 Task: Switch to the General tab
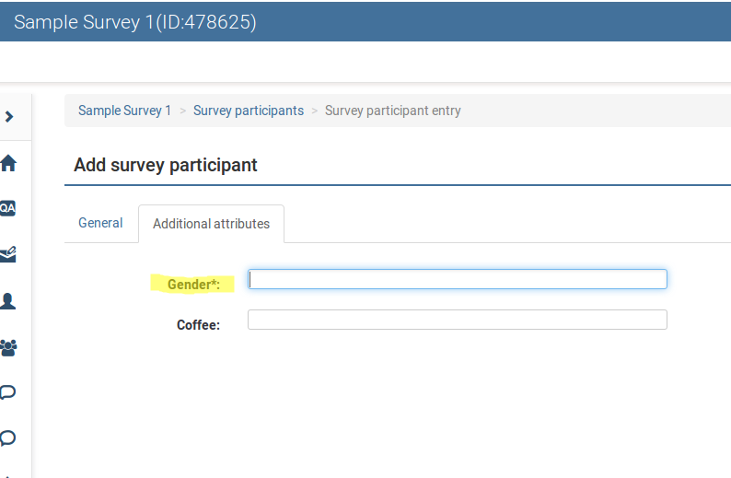click(100, 223)
